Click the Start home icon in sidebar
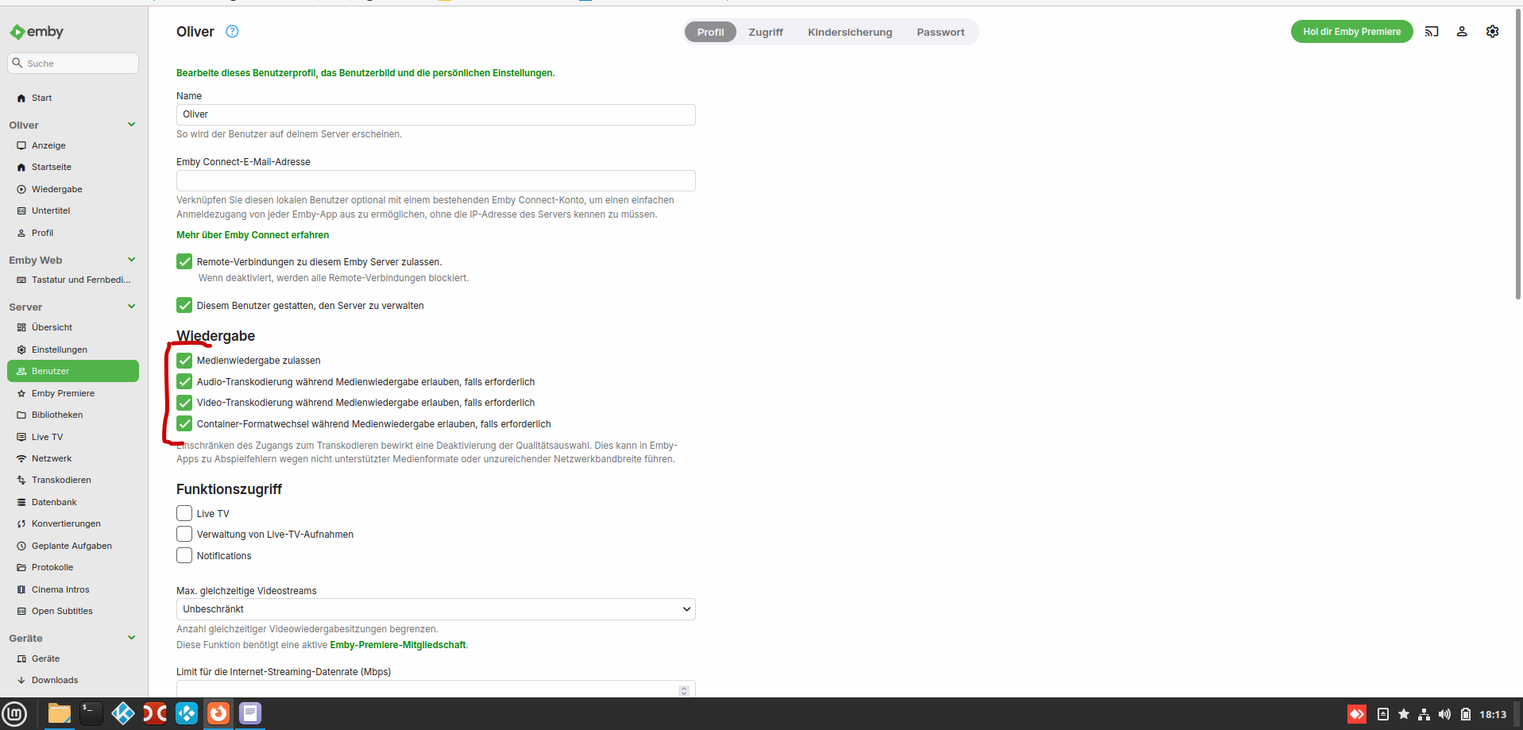Viewport: 1523px width, 730px height. click(21, 98)
